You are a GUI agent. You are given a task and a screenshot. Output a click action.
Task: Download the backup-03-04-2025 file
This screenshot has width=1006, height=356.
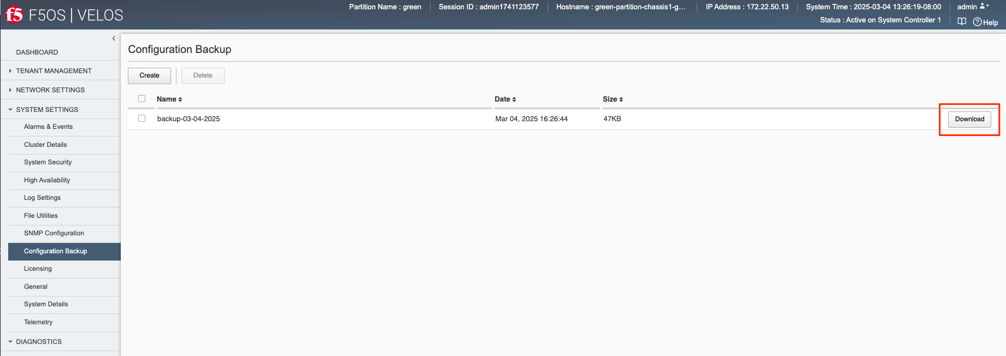click(x=969, y=119)
